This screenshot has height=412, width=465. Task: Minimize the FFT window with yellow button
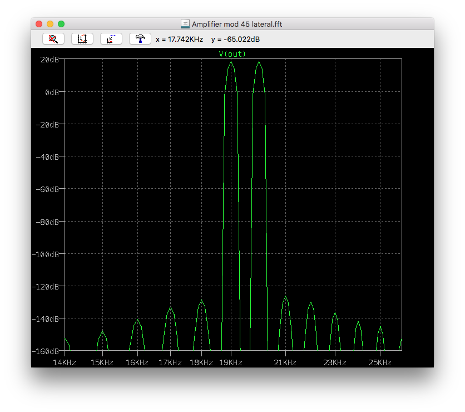(50, 24)
